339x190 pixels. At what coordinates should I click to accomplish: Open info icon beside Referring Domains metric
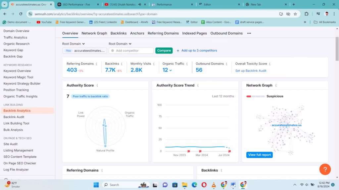pyautogui.click(x=96, y=64)
